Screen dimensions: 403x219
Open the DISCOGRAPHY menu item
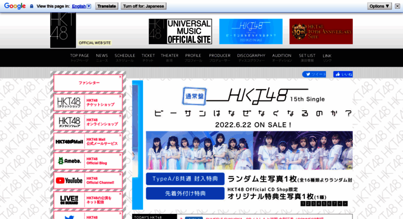point(251,57)
